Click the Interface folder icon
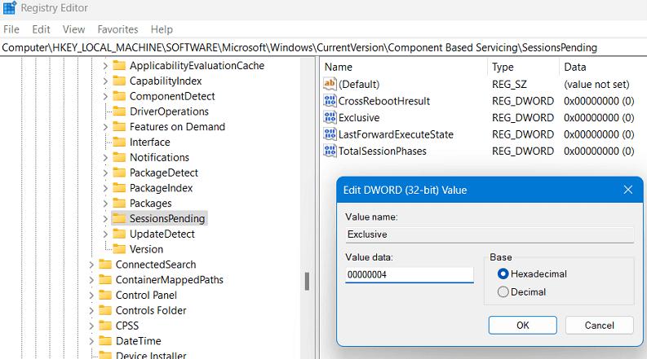The height and width of the screenshot is (359, 647). [119, 142]
